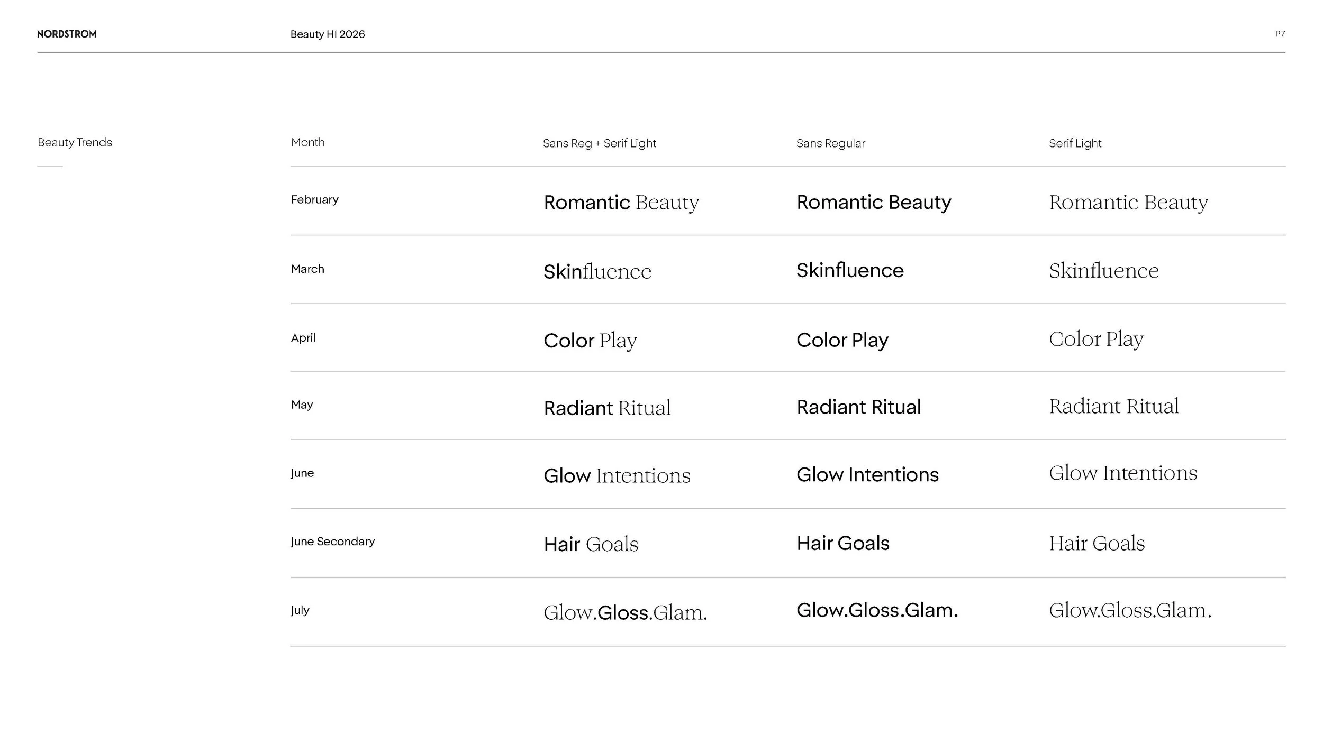Click the "Sans Reg + Serif Light" column header
Viewport: 1323px width, 743px height.
(x=599, y=143)
